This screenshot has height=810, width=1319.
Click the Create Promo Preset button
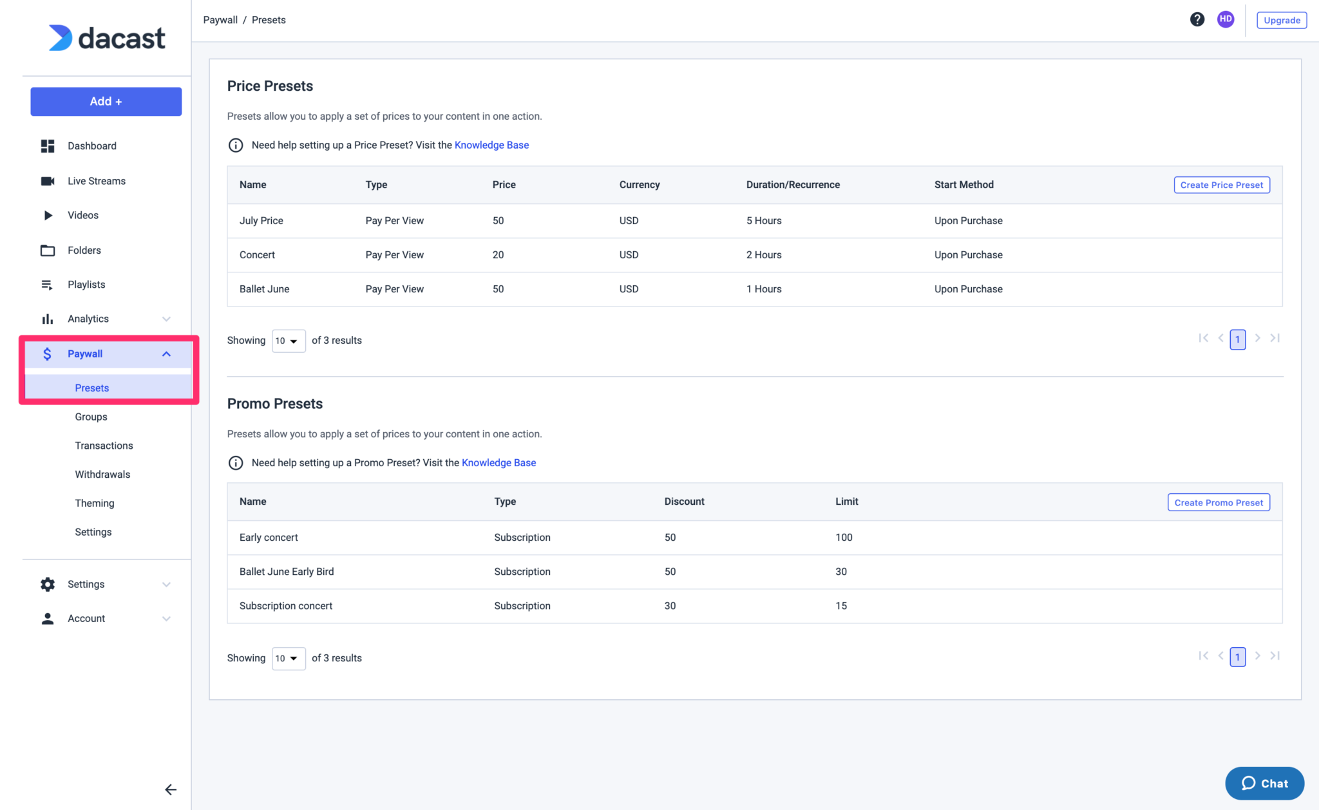coord(1218,503)
